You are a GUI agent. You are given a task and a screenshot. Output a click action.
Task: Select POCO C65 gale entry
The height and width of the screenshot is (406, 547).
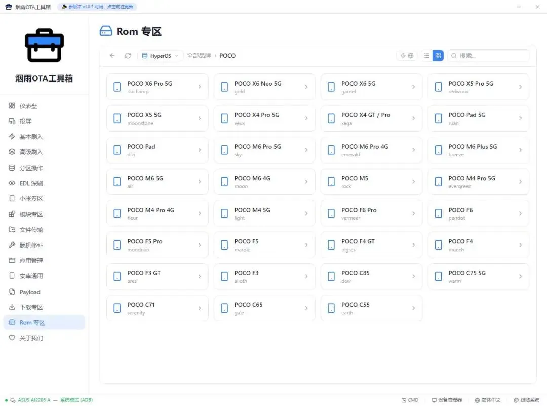[x=264, y=308]
